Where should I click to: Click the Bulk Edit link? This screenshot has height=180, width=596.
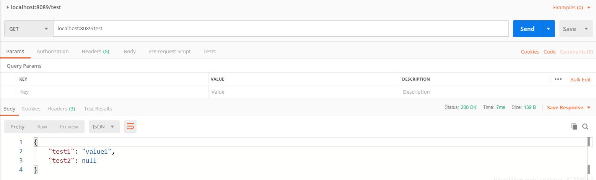coord(580,79)
